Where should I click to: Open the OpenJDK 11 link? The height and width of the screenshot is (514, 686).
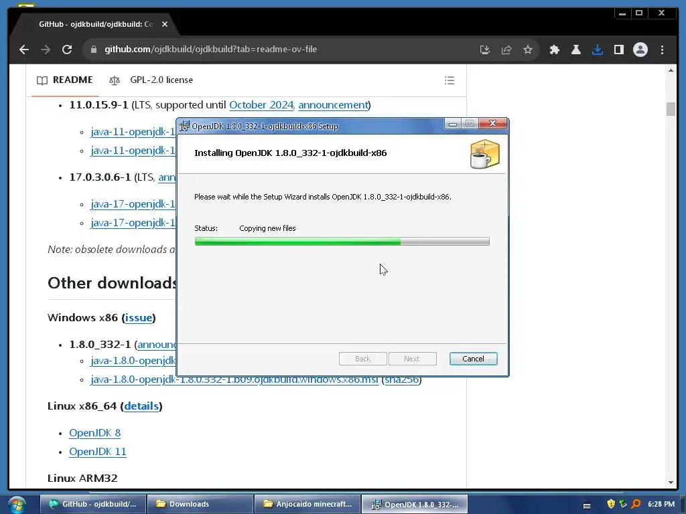98,452
